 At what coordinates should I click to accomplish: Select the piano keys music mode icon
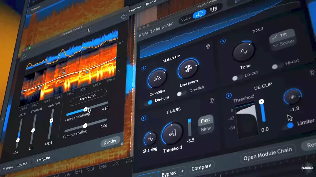point(213,9)
